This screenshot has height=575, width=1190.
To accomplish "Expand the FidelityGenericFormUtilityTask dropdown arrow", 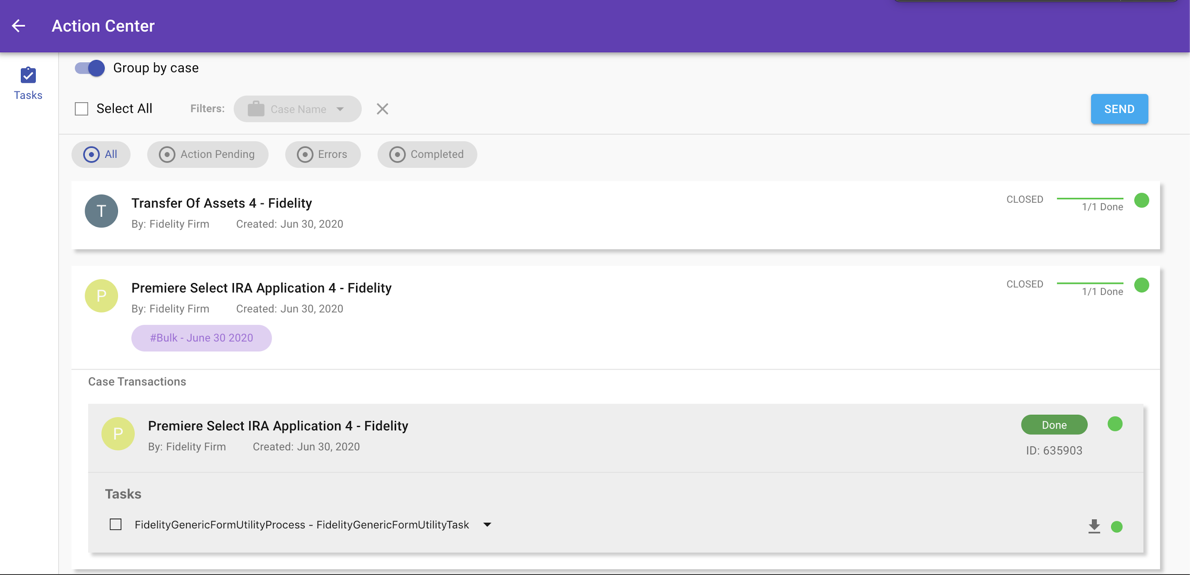I will [x=487, y=525].
